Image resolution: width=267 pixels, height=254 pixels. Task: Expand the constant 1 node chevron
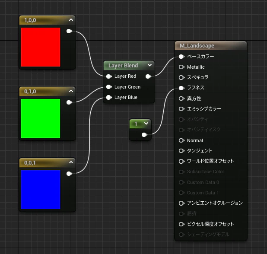146,123
